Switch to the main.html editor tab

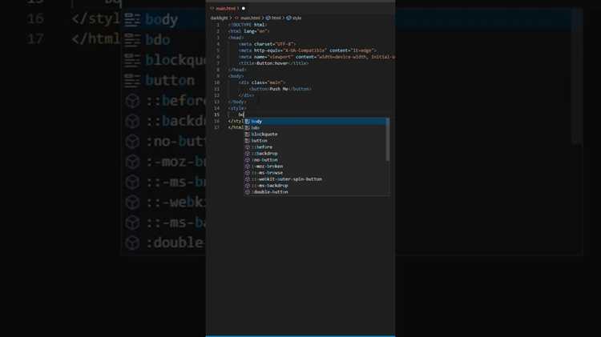pos(226,9)
